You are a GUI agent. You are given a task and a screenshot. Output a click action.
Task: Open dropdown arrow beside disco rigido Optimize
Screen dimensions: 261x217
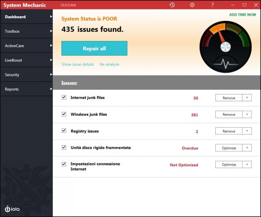pos(247,148)
